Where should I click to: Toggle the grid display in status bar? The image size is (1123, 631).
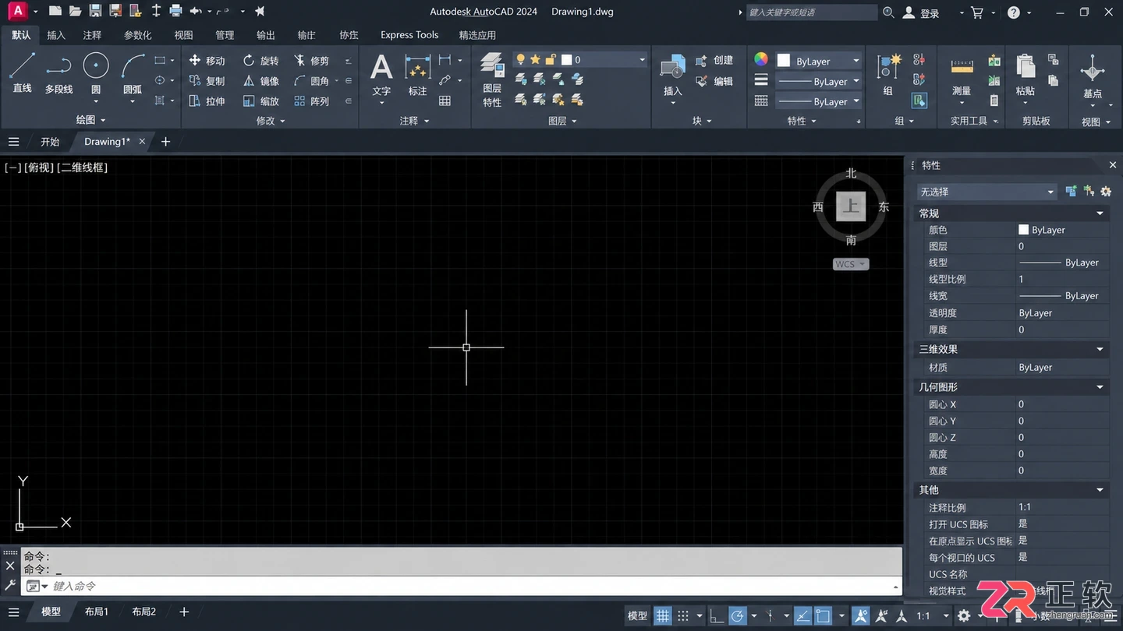click(x=662, y=615)
